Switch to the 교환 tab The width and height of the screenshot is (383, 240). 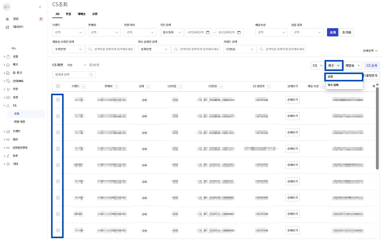coord(95,14)
